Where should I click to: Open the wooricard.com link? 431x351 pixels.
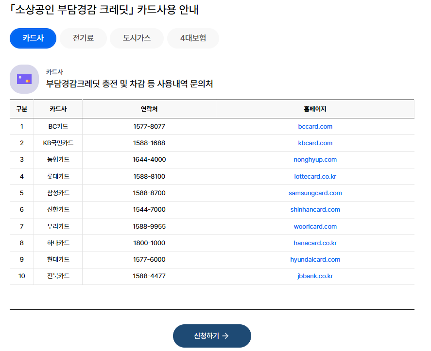pos(315,227)
